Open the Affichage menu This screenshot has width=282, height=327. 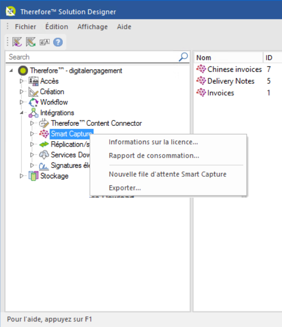click(x=93, y=27)
